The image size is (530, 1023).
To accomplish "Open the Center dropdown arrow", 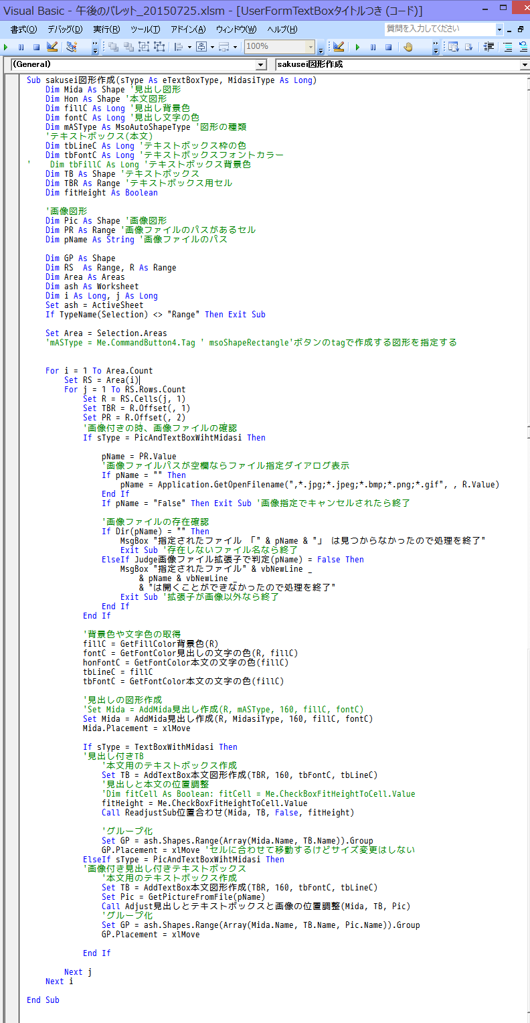I will [211, 47].
